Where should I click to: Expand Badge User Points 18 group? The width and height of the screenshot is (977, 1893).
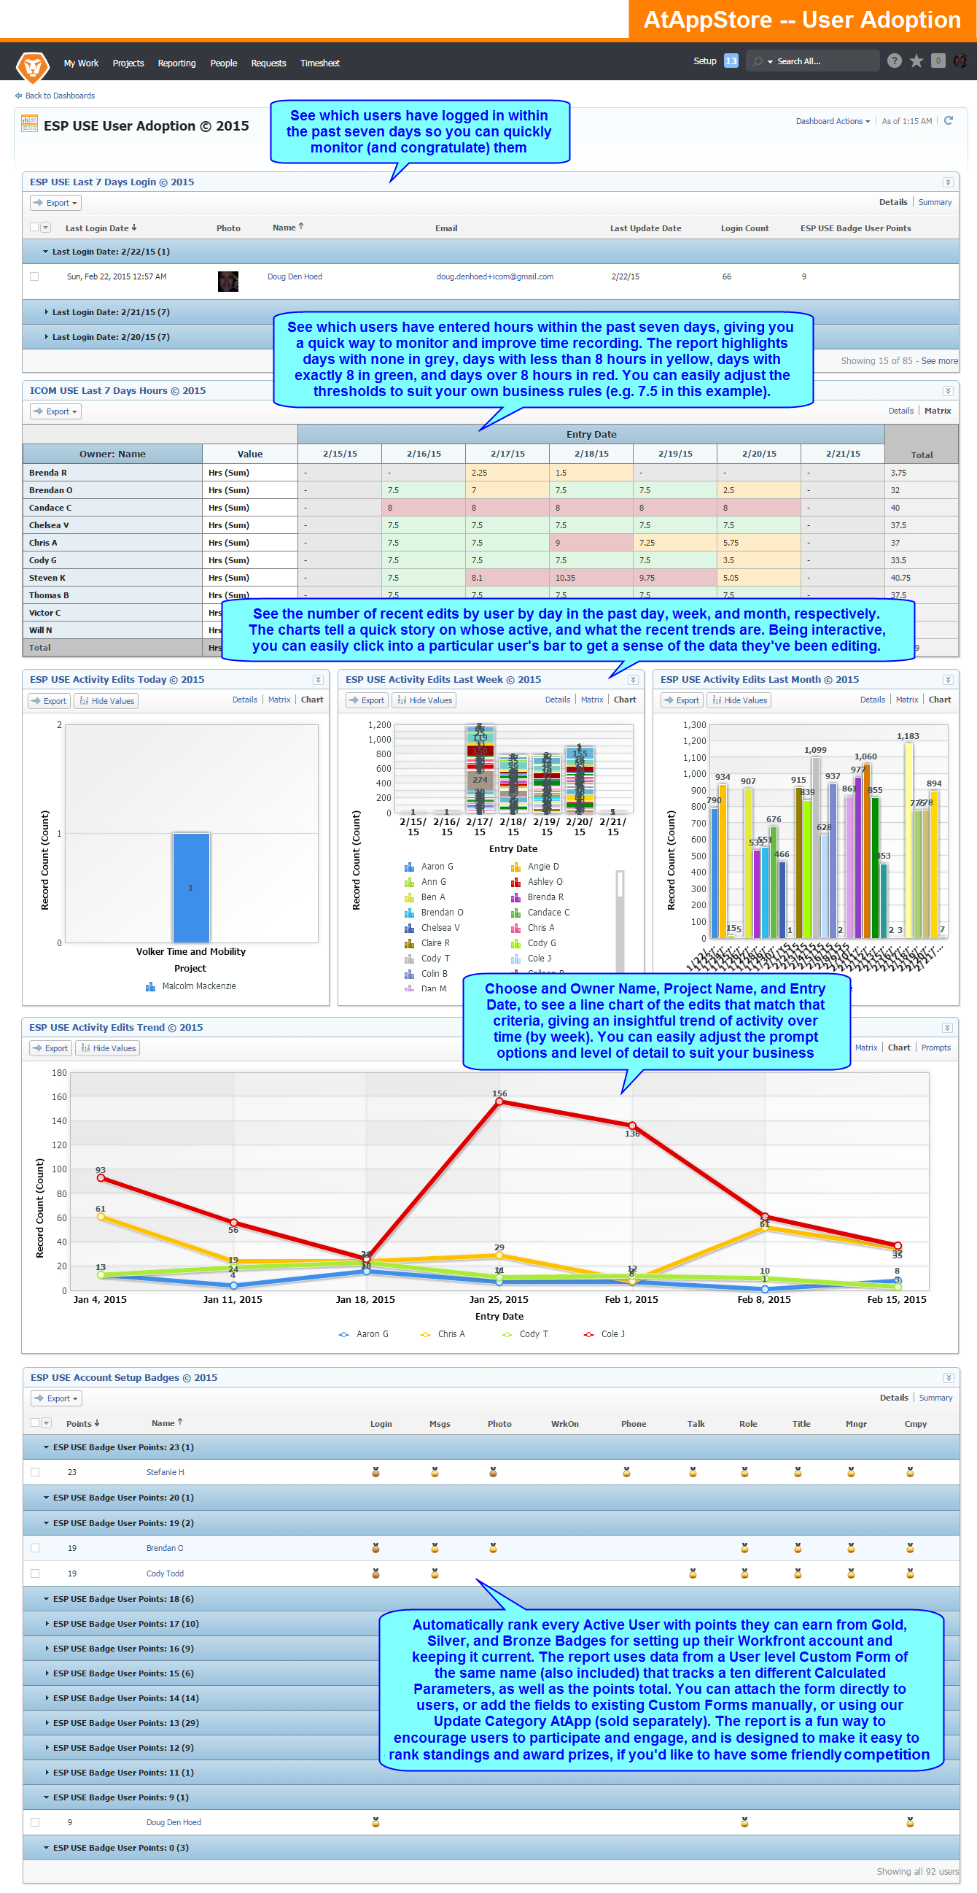coord(46,1599)
